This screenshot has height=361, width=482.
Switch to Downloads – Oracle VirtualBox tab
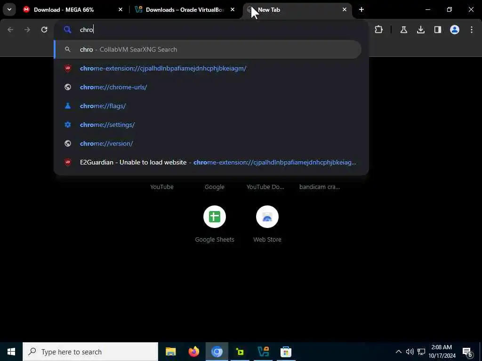[x=185, y=10]
